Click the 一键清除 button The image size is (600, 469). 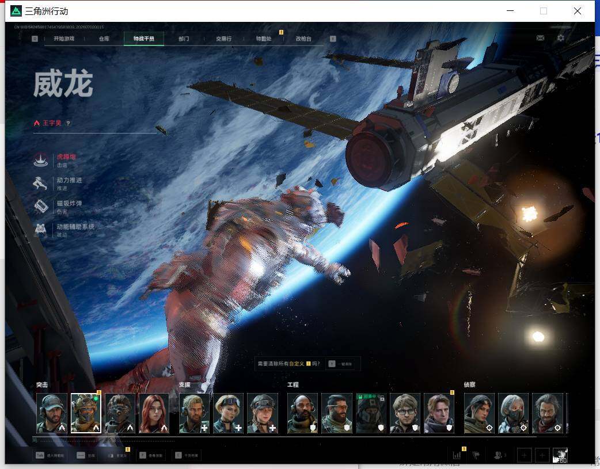(x=340, y=364)
